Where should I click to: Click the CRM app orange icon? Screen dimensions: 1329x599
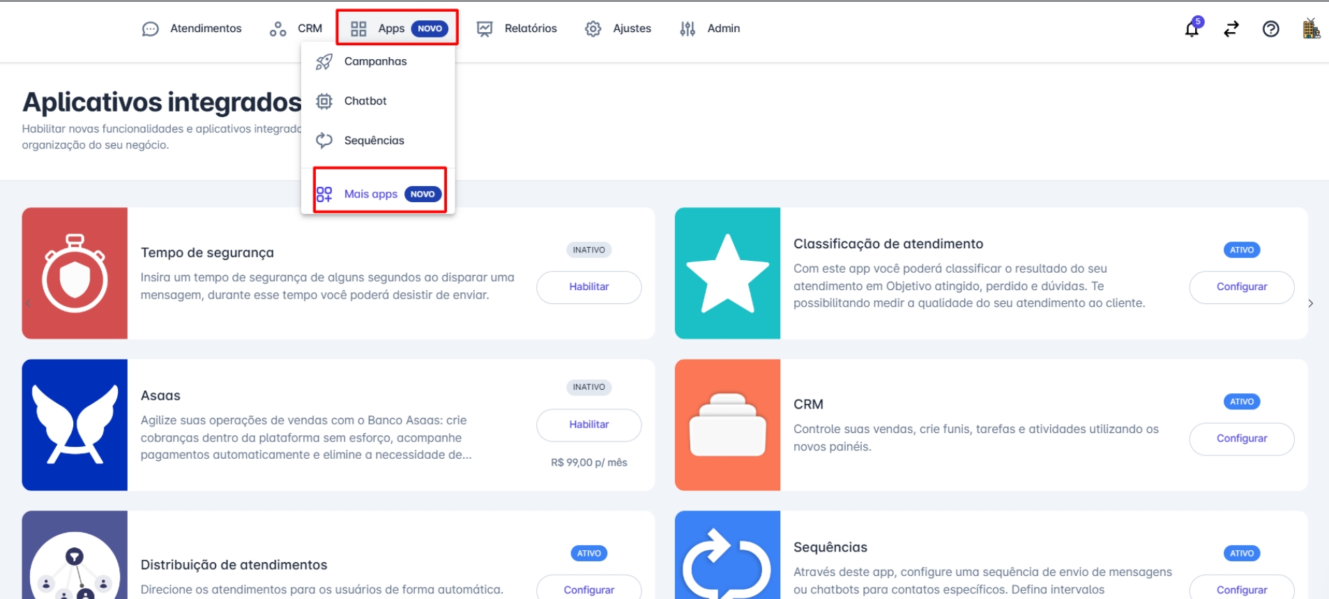727,425
